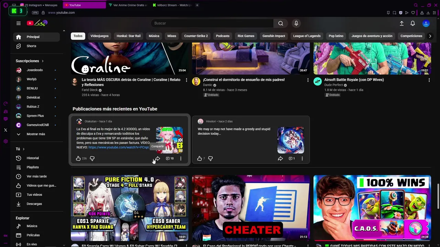Select the Videojuegos filter chip

click(x=99, y=36)
